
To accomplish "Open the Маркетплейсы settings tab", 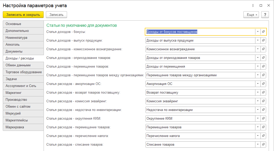I will tap(23, 120).
